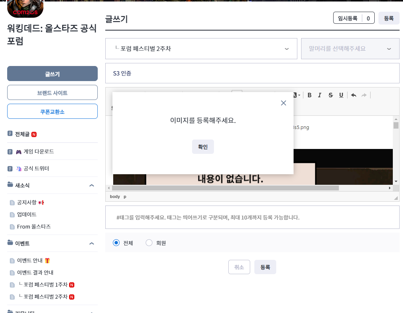Toggle bold formatting in editor toolbar
Image resolution: width=403 pixels, height=313 pixels.
click(309, 95)
